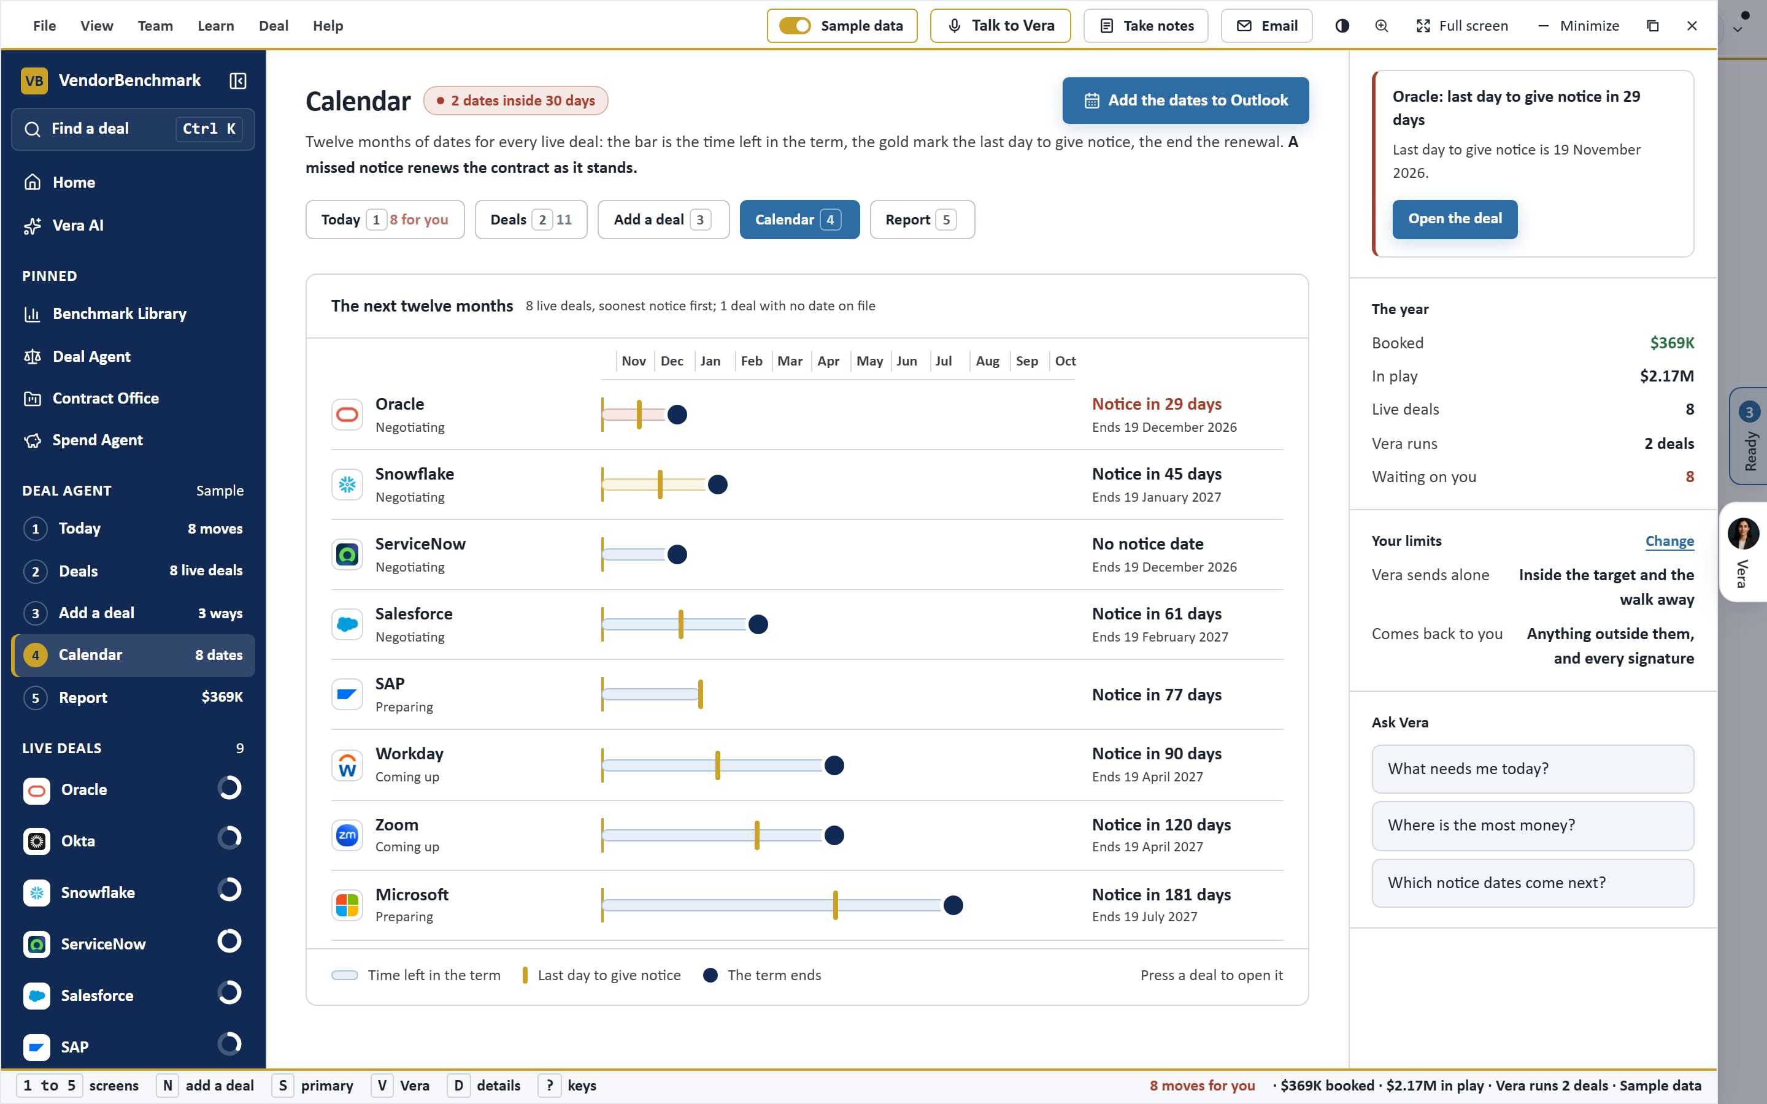
Task: Collapse the VendorBenchmark sidebar panel icon
Action: coord(238,80)
